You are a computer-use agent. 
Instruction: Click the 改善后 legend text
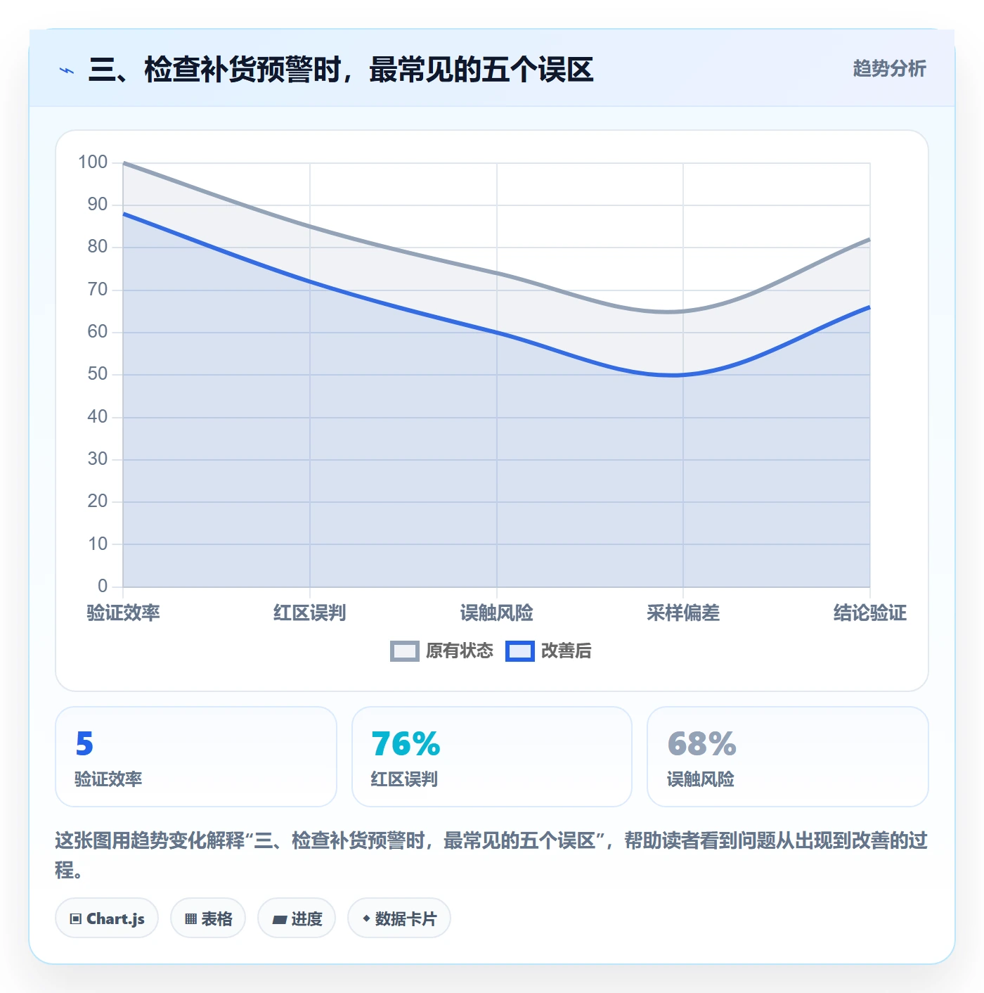567,651
